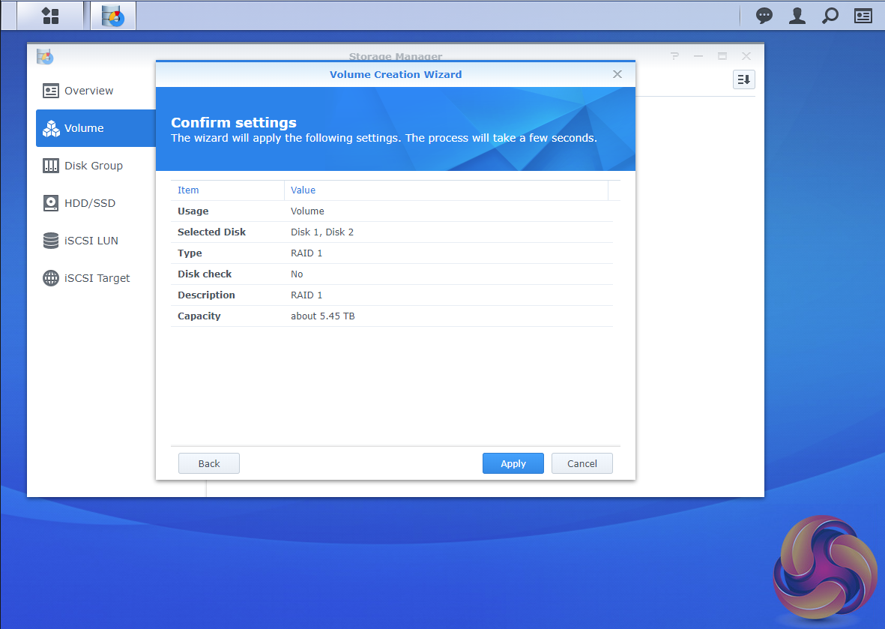Open the notifications chat bubble icon
The height and width of the screenshot is (629, 885).
point(764,16)
